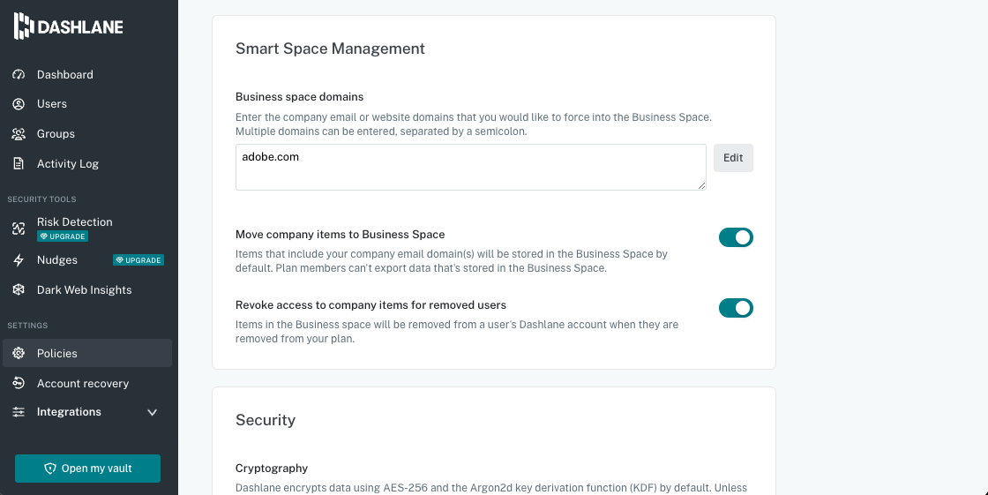
Task: Select the Groups people icon
Action: [19, 134]
